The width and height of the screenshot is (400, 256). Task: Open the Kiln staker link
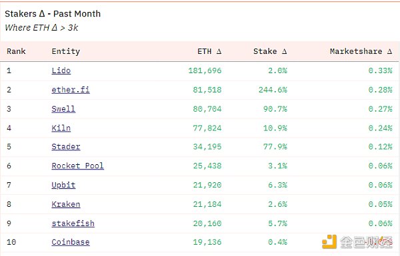pyautogui.click(x=61, y=128)
